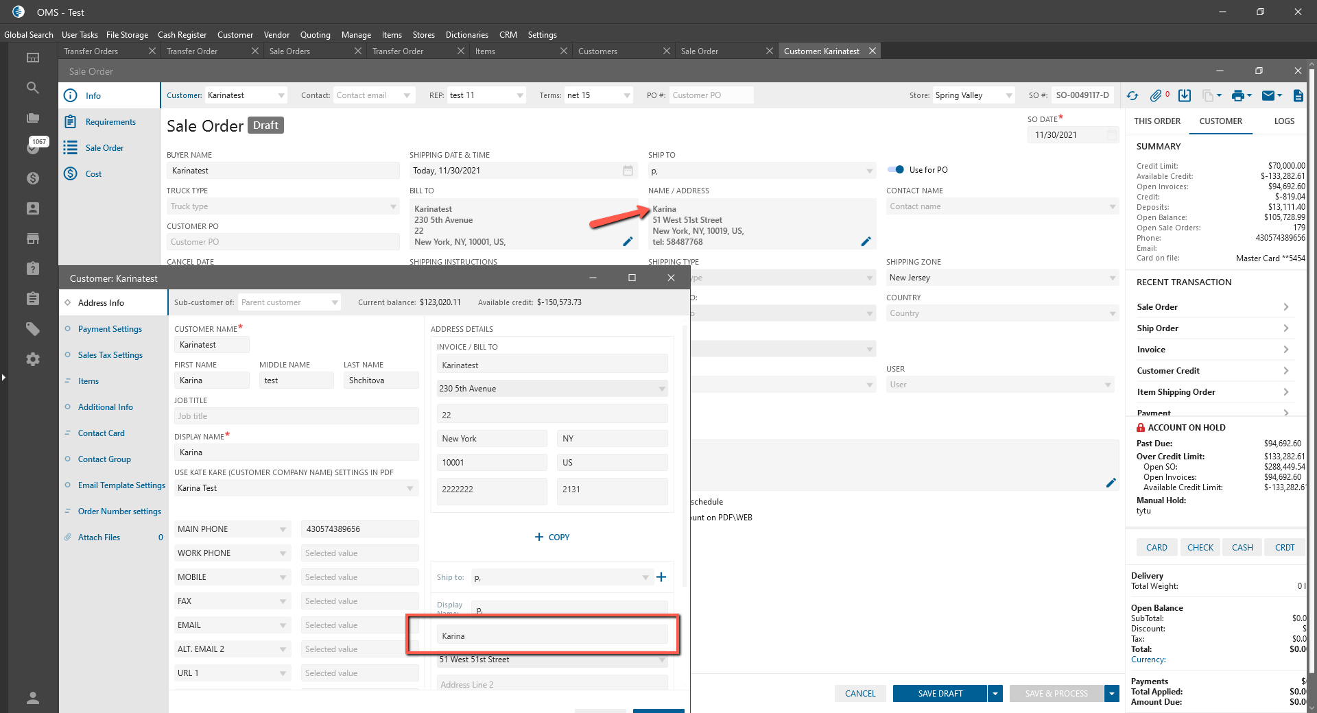Click the dollar sign sidebar icon
1317x713 pixels.
(32, 178)
